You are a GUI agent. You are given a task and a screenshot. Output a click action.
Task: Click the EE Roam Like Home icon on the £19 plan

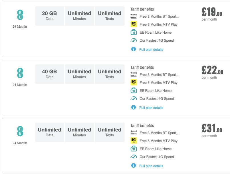click(133, 32)
